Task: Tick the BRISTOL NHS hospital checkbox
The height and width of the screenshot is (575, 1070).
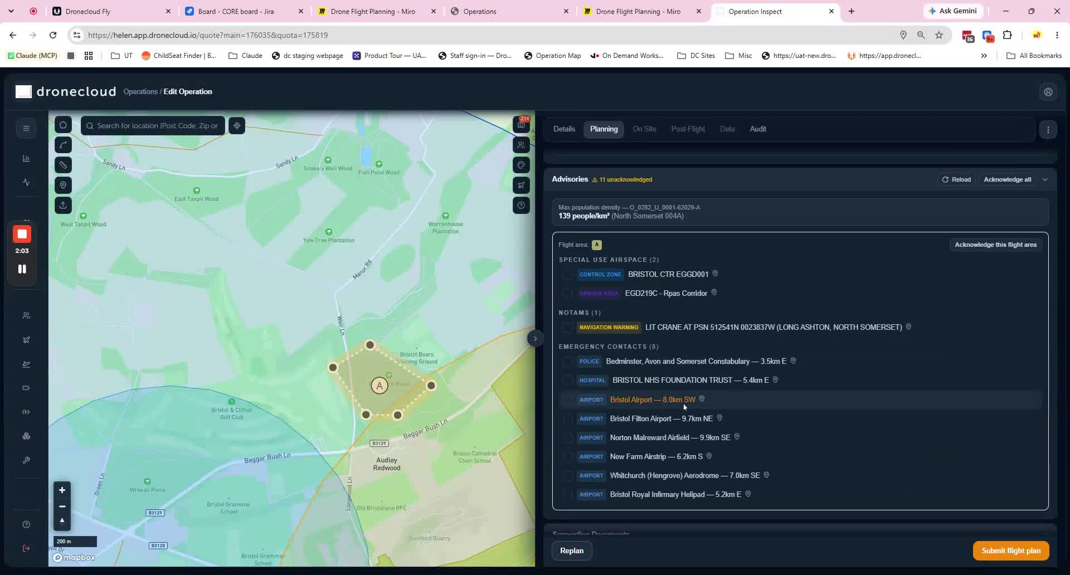Action: 567,381
